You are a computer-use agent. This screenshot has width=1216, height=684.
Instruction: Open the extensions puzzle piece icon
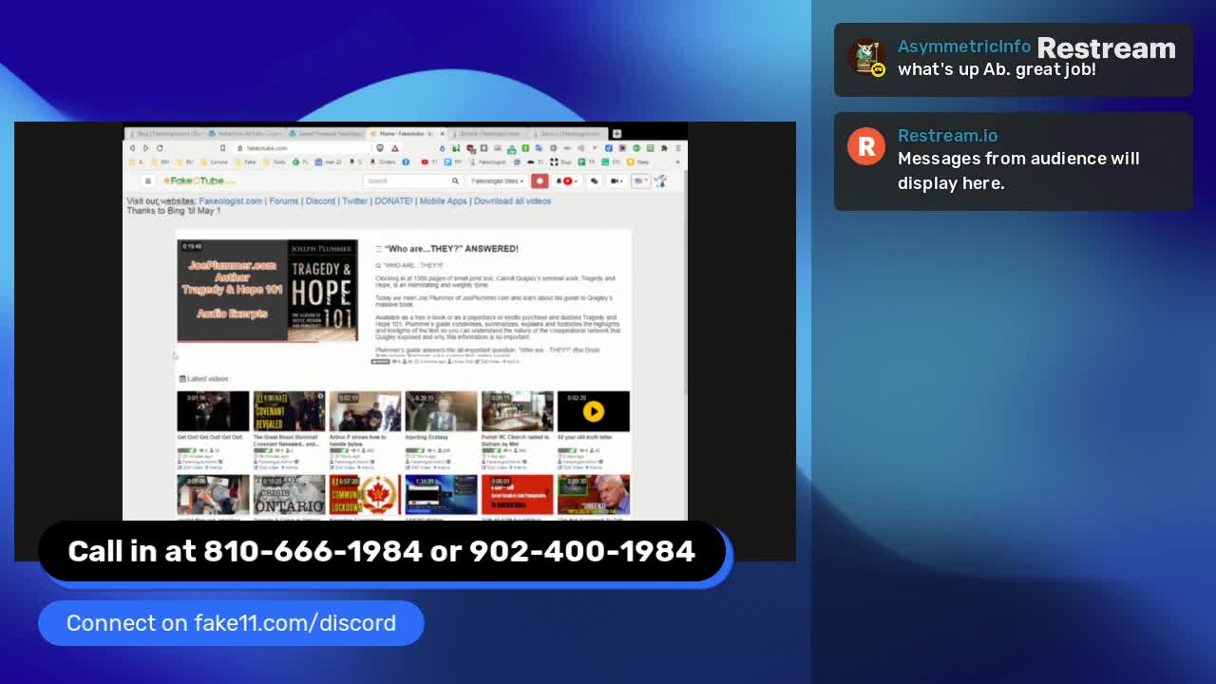point(664,148)
